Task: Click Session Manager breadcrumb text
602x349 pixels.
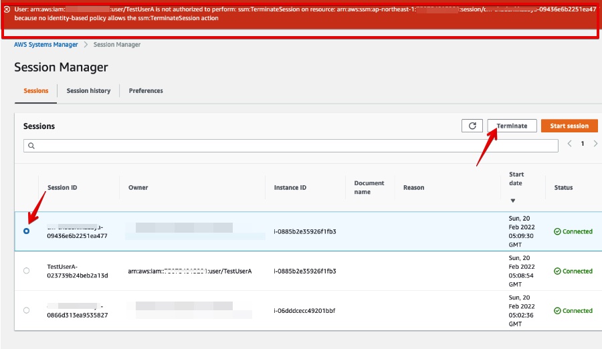Action: click(x=116, y=45)
